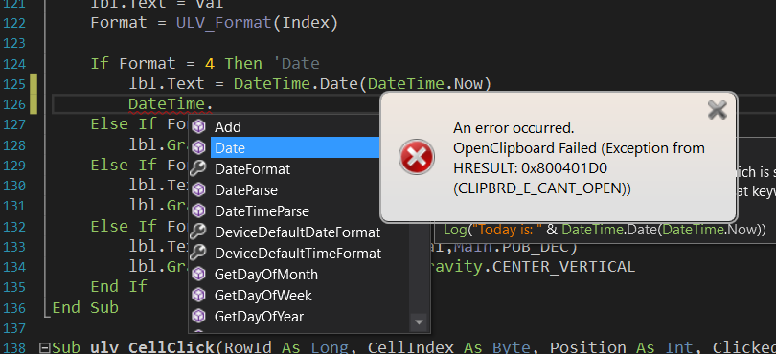776x354 pixels.
Task: Close the OpenClipboard error popup
Action: (717, 110)
